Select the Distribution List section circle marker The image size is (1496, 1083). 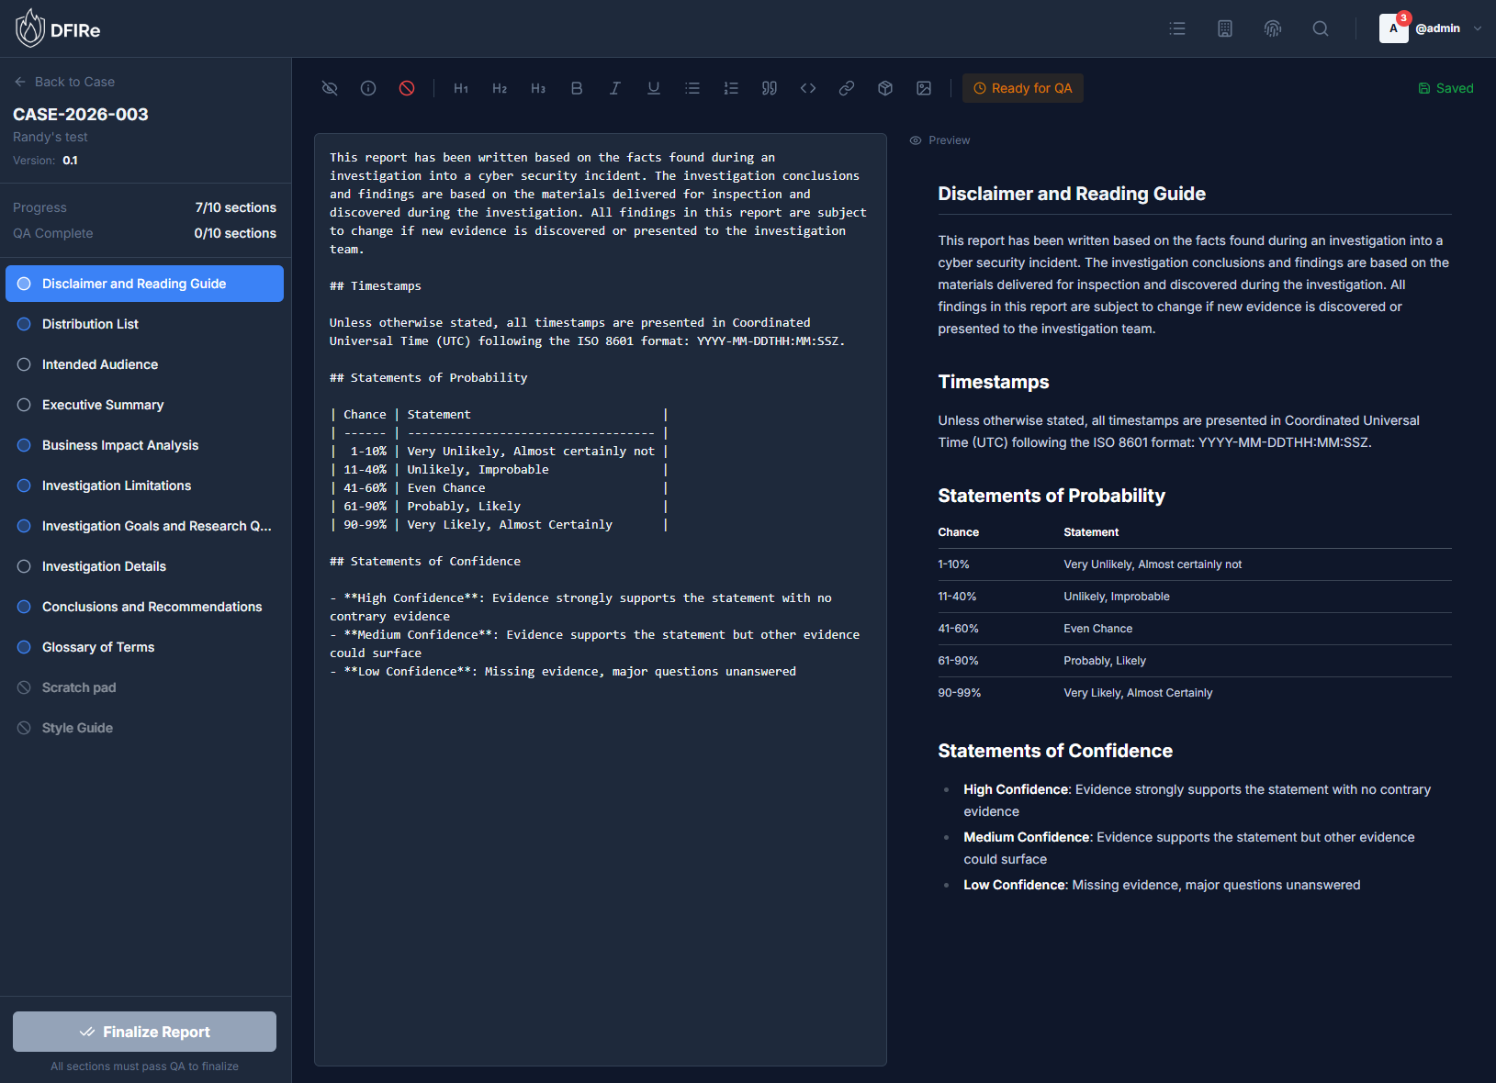tap(24, 324)
